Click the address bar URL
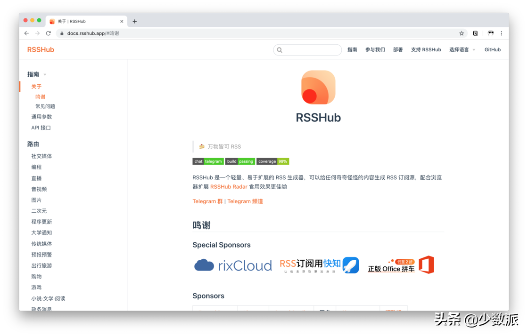528x336 pixels. point(93,33)
